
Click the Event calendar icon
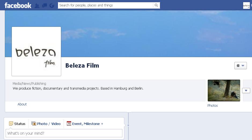69,123
